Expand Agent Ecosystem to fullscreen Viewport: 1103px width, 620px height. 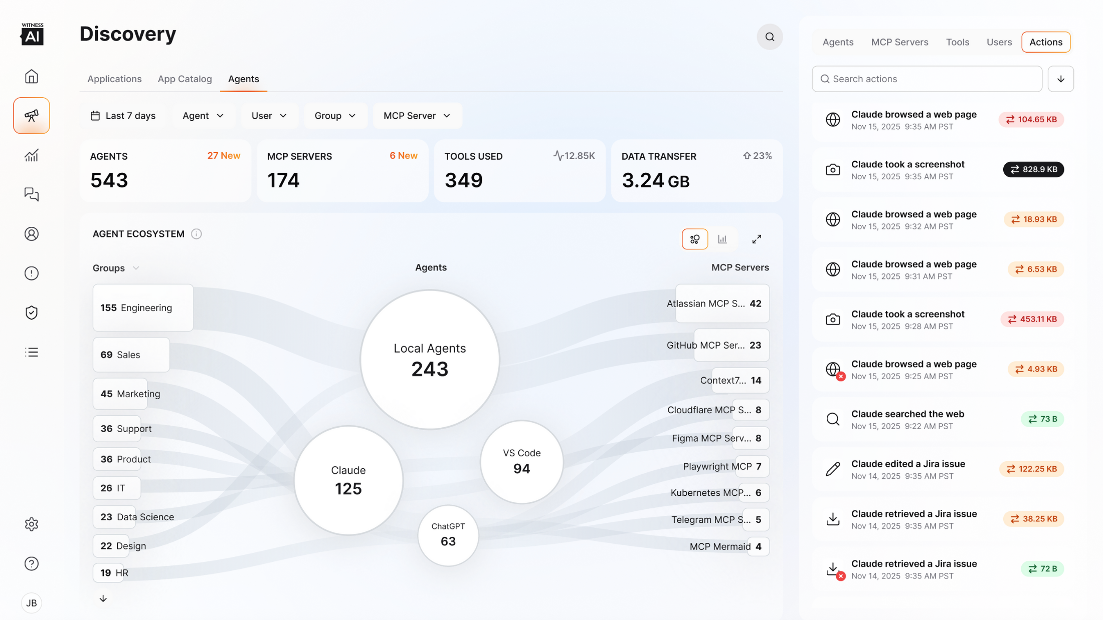pyautogui.click(x=757, y=239)
